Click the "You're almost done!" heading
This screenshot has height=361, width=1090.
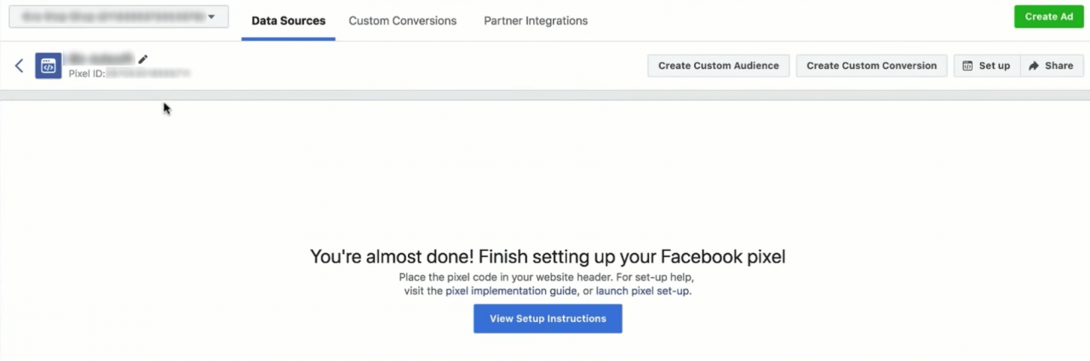pyautogui.click(x=548, y=257)
